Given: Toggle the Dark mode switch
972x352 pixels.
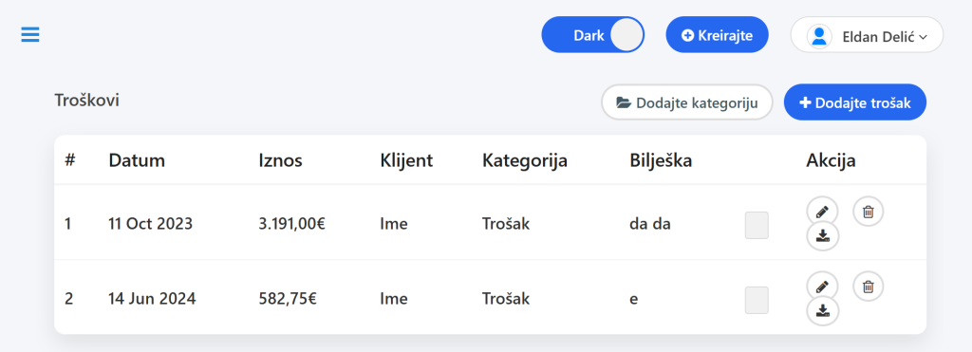Looking at the screenshot, I should (x=592, y=35).
